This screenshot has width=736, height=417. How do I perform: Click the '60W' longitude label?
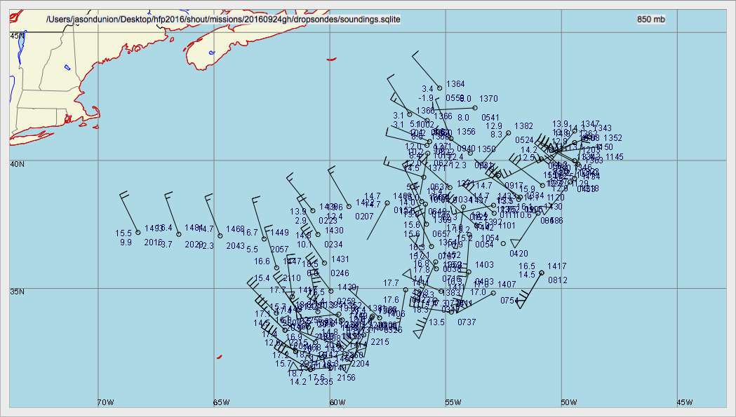(x=337, y=402)
